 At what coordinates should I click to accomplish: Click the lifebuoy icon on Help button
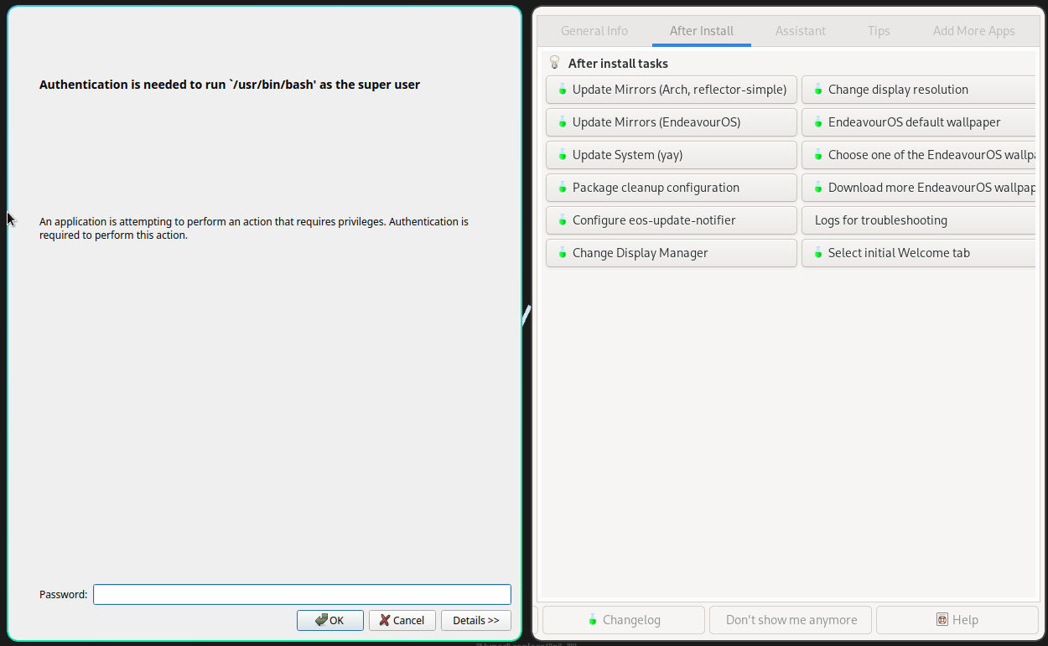pos(942,620)
